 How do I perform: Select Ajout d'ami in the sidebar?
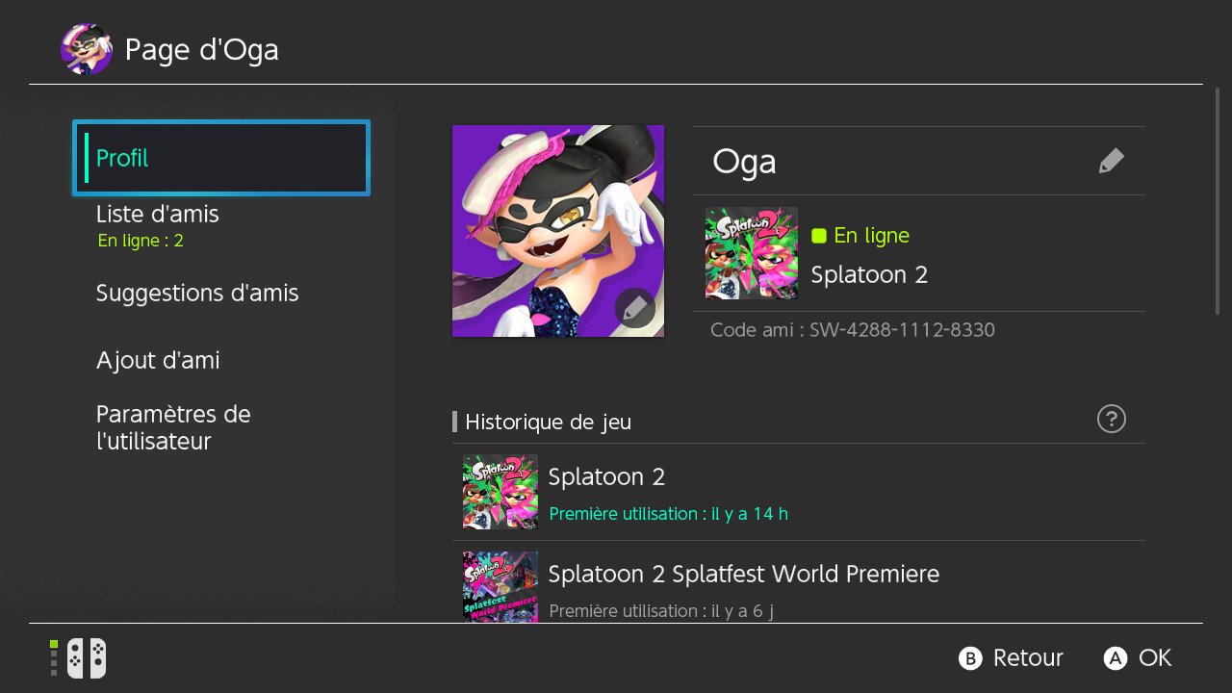(158, 360)
